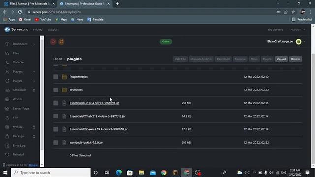The height and width of the screenshot is (177, 315).
Task: Select the EssentialsXSpawn jar checkbox
Action: (56, 129)
